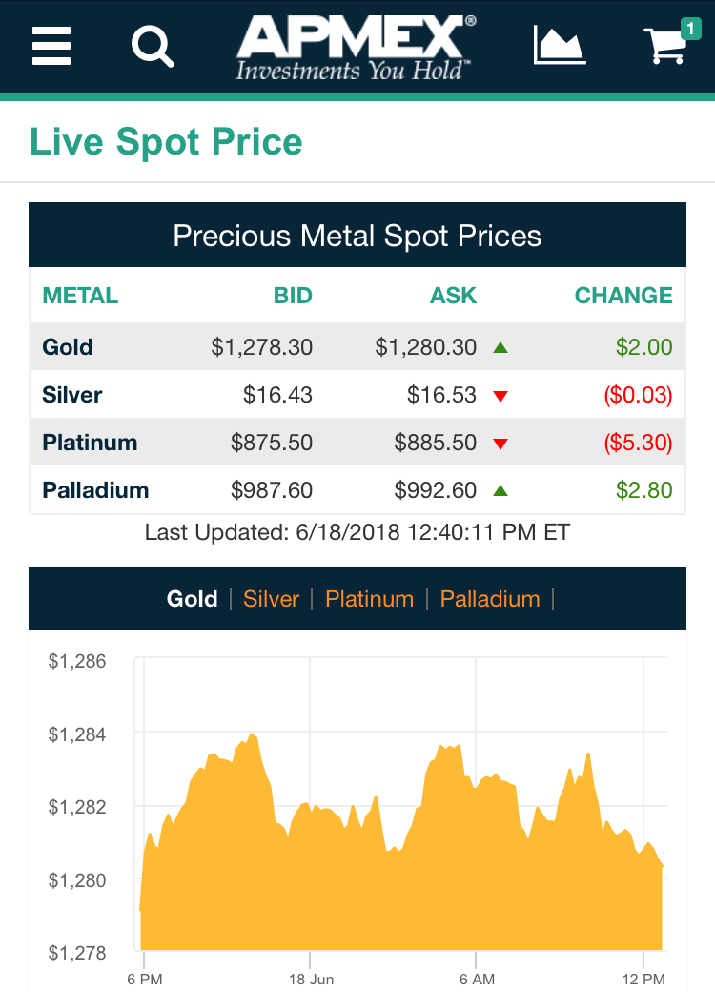Click the APMEX logo
715x992 pixels.
[x=356, y=48]
